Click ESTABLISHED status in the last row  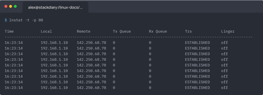click(x=198, y=88)
